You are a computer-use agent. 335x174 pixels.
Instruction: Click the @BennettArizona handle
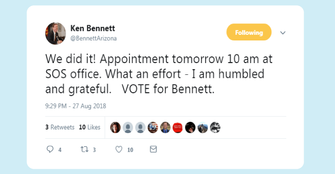93,38
